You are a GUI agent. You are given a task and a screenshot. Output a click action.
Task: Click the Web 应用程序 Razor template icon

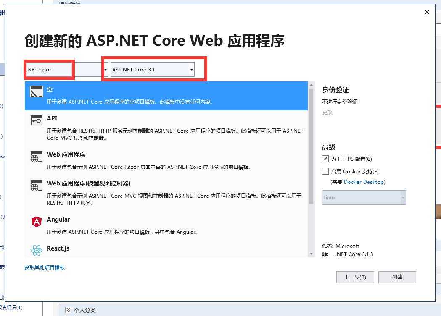click(36, 157)
